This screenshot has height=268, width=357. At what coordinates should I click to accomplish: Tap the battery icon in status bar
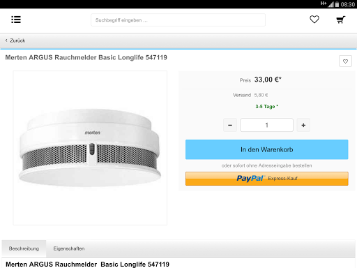[337, 4]
